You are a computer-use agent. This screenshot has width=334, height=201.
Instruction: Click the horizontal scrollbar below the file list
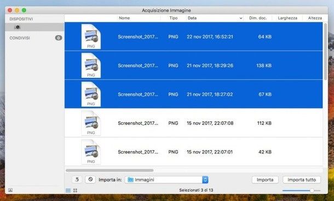point(110,170)
